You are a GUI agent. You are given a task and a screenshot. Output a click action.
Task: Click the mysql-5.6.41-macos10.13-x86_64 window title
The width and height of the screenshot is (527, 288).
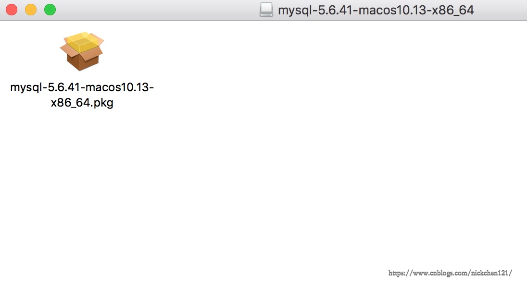376,10
